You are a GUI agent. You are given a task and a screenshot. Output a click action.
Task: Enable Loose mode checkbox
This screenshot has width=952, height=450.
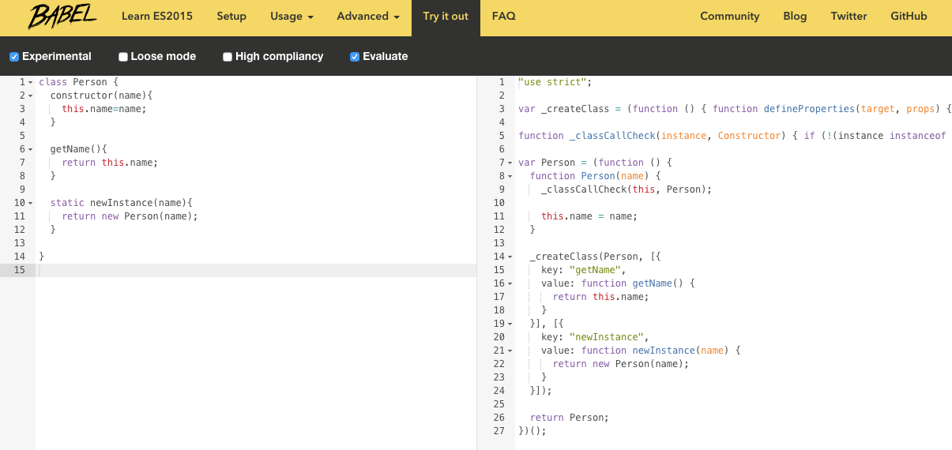(x=123, y=57)
